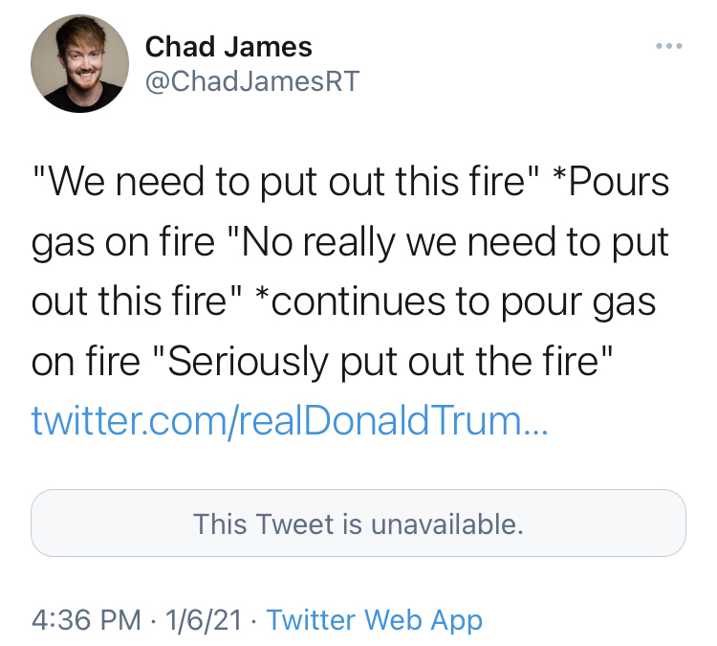Click the 'Web App' portion of the source label
Image resolution: width=717 pixels, height=646 pixels.
423,620
